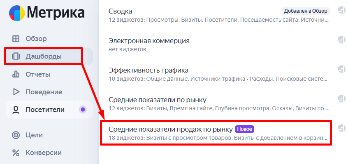The image size is (348, 164).
Task: Open the Средние показатели продаж по рынку dashboard
Action: click(x=170, y=129)
